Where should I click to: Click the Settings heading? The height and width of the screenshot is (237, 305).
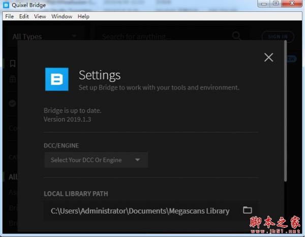coord(100,75)
